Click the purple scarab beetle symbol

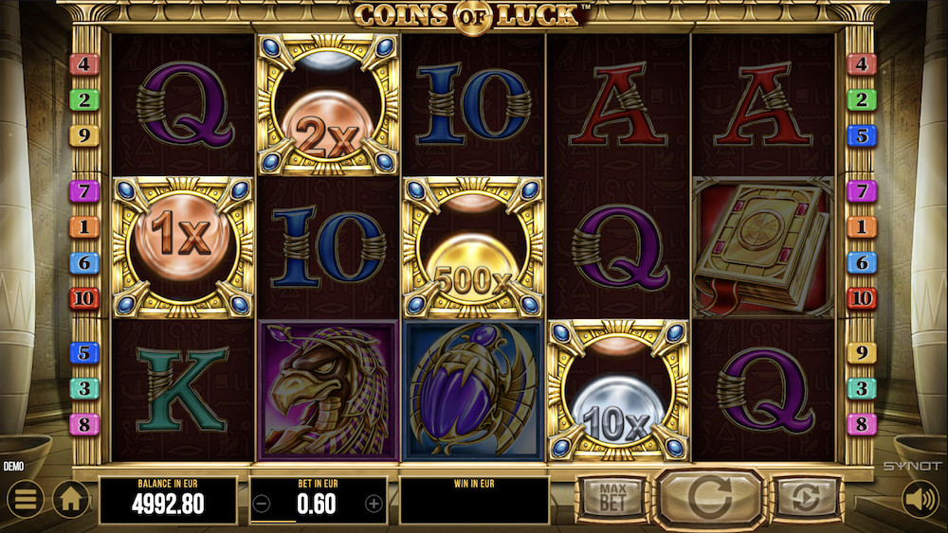click(x=472, y=391)
